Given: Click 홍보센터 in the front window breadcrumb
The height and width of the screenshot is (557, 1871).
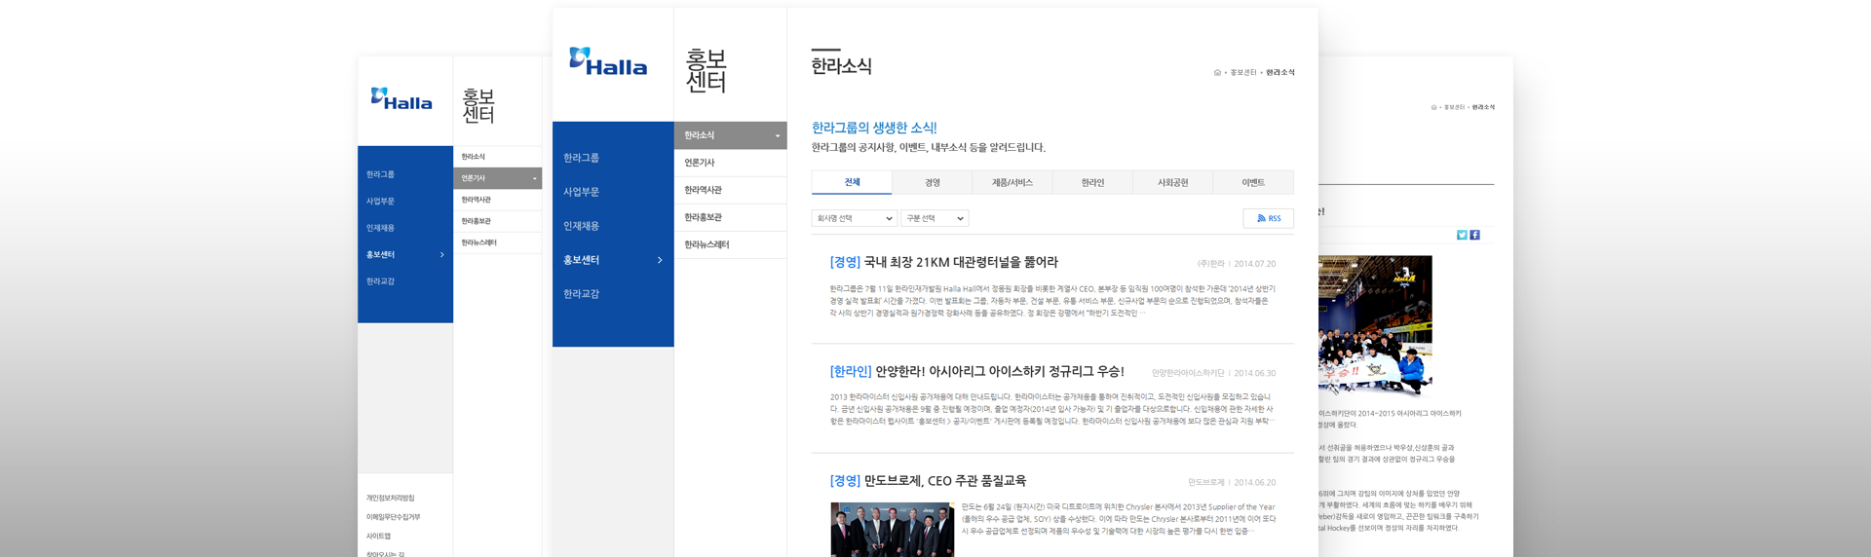Looking at the screenshot, I should click(1243, 72).
